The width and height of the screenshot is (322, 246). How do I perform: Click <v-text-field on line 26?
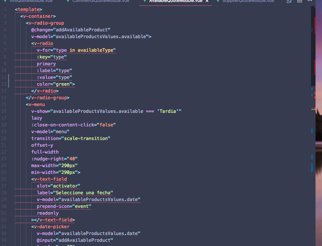pyautogui.click(x=49, y=179)
